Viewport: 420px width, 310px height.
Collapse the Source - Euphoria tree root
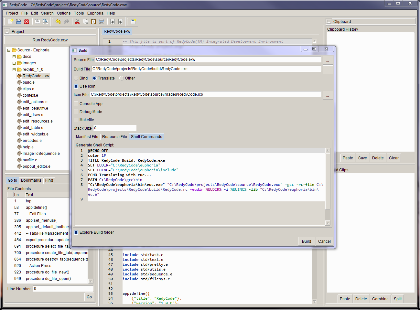tap(9, 50)
